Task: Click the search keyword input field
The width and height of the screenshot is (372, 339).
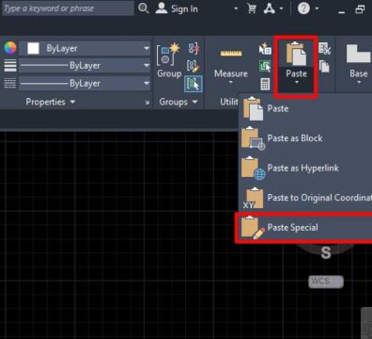Action: tap(68, 8)
